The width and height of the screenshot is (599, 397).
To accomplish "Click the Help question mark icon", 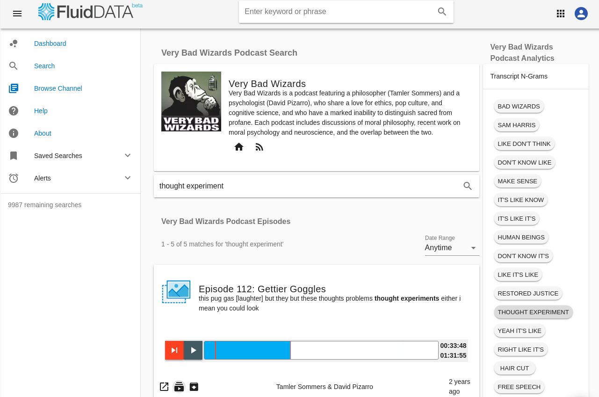I will click(14, 111).
